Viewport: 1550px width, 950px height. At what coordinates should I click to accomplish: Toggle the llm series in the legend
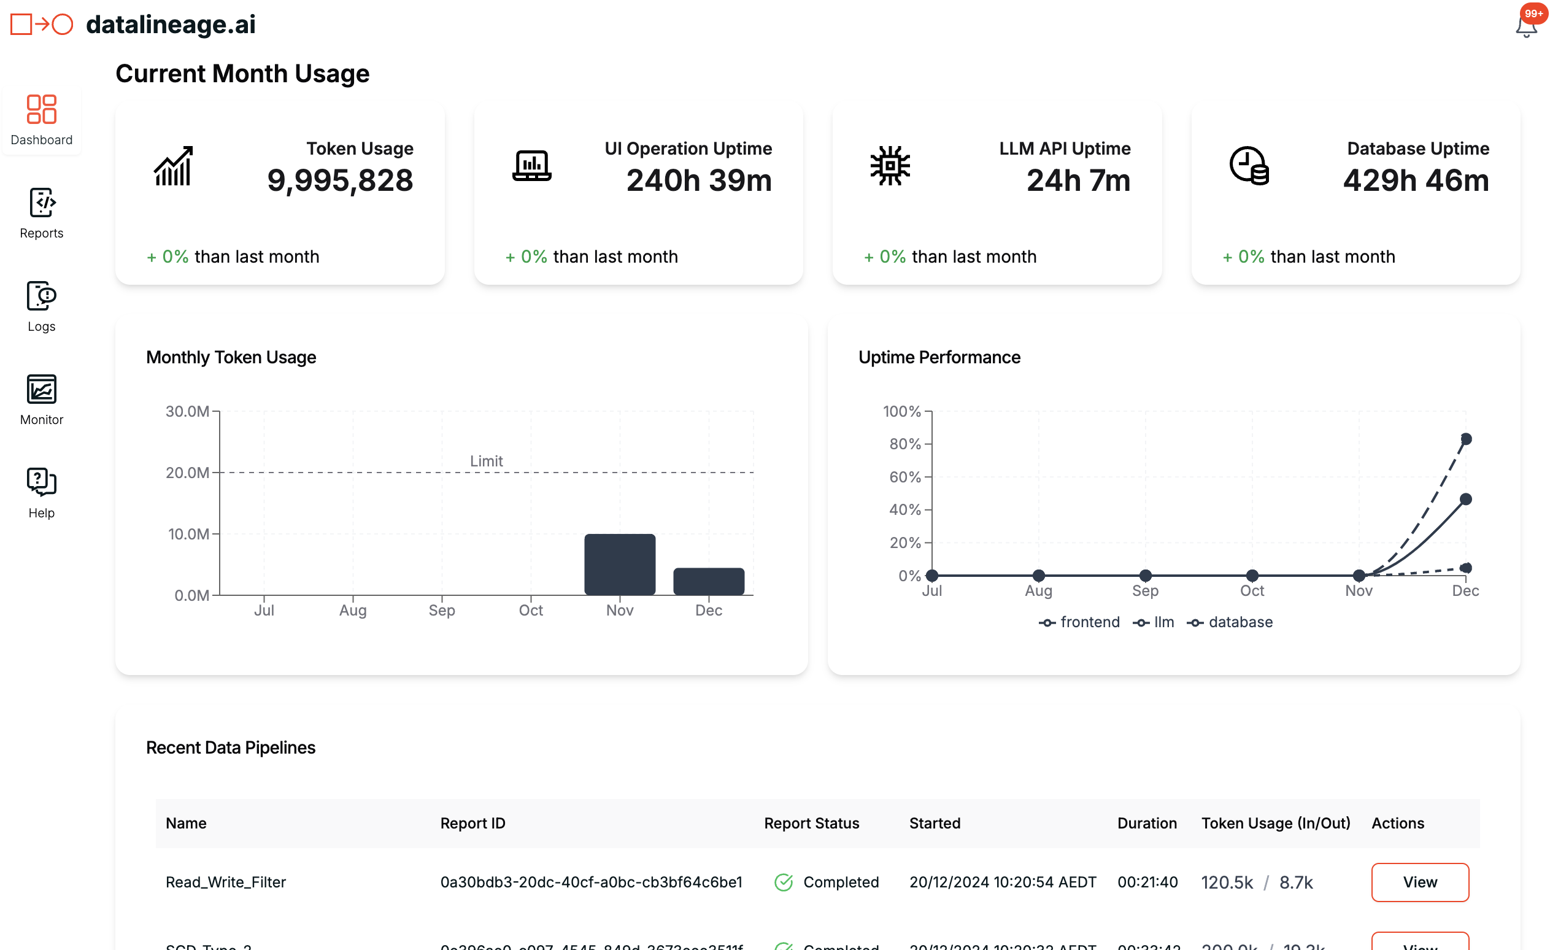tap(1154, 622)
